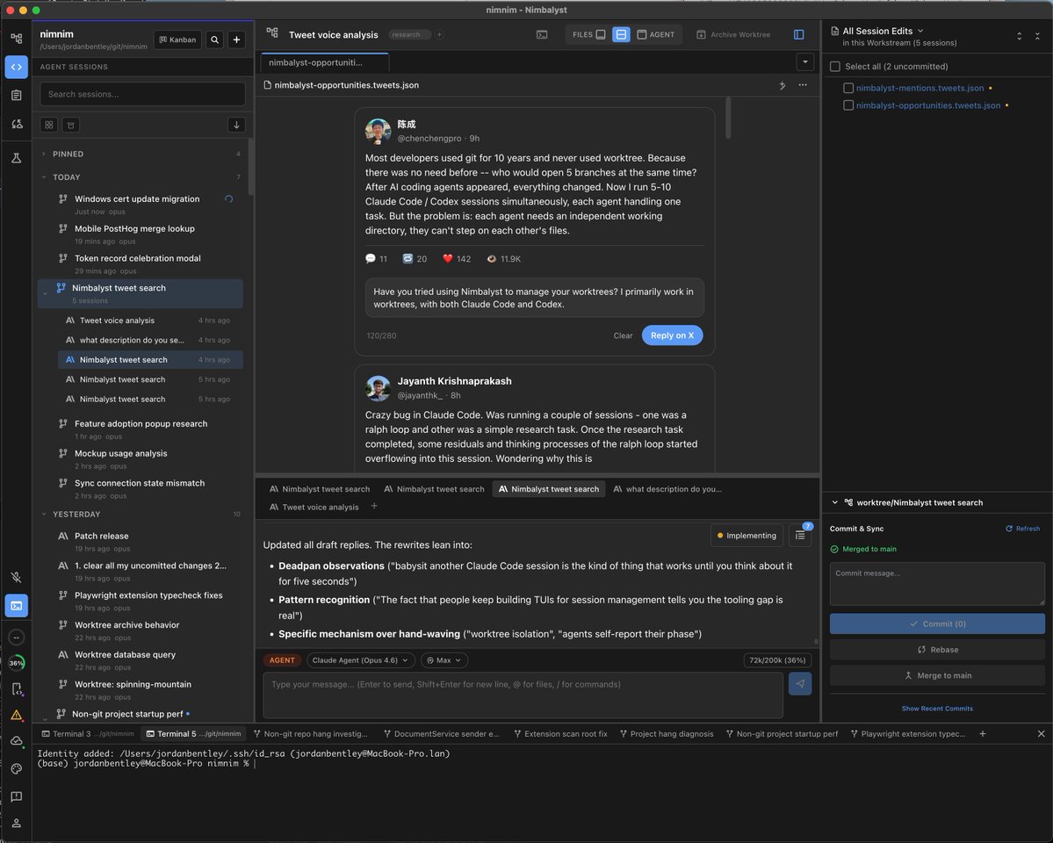Switch to Non-git repo hang investig... tab
The width and height of the screenshot is (1053, 843).
point(310,733)
